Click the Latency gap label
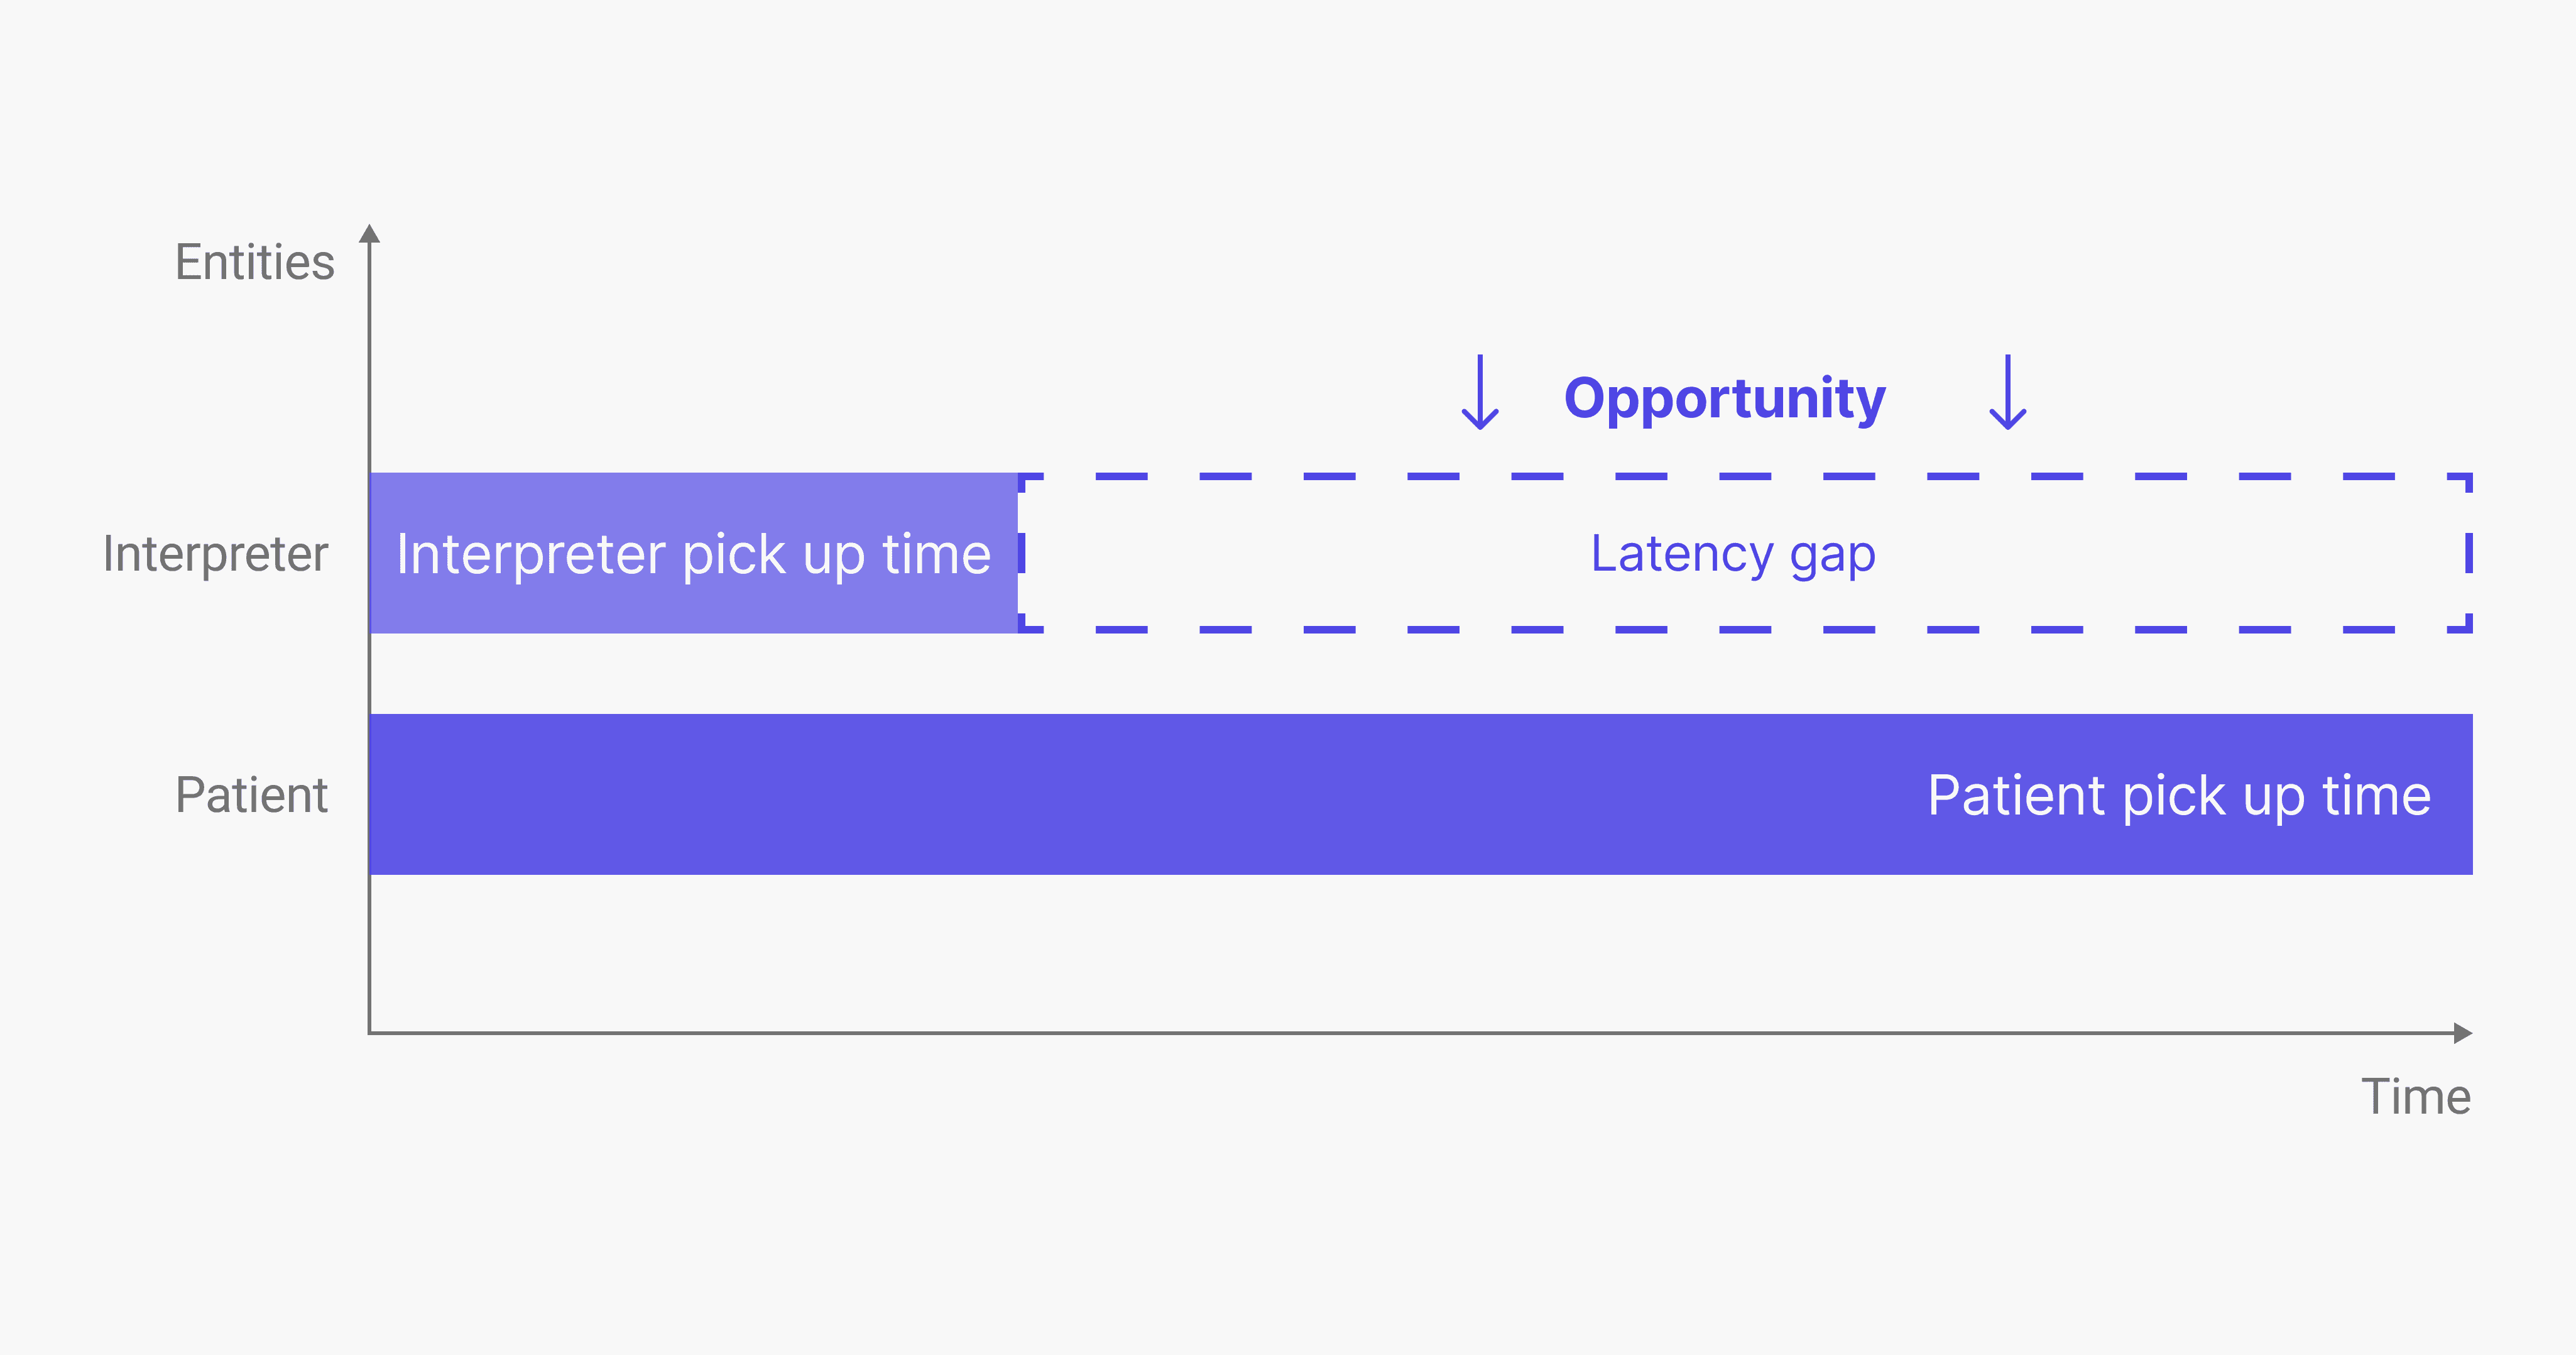Image resolution: width=2576 pixels, height=1355 pixels. pyautogui.click(x=1733, y=554)
